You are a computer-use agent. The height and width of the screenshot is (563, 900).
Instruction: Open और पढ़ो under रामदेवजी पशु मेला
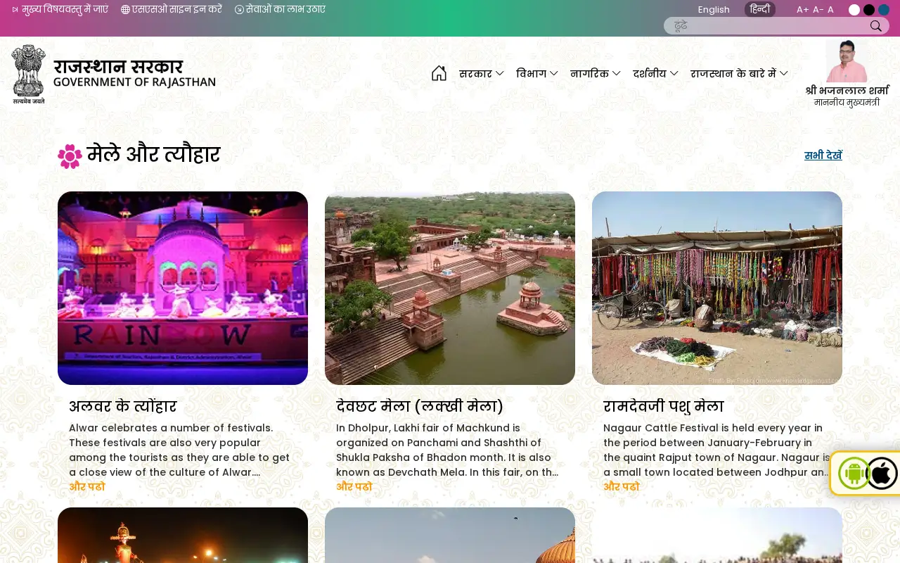(x=621, y=487)
